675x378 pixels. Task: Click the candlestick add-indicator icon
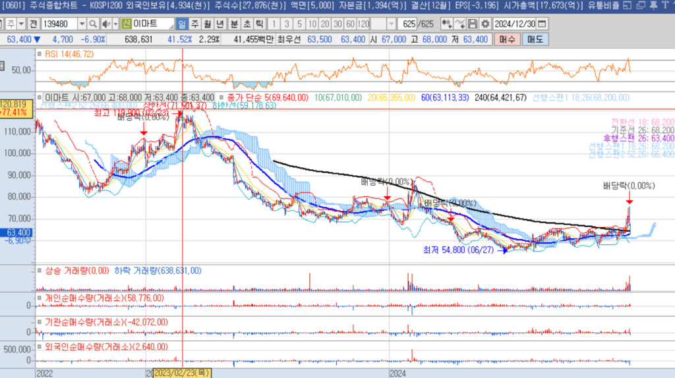coord(448,24)
